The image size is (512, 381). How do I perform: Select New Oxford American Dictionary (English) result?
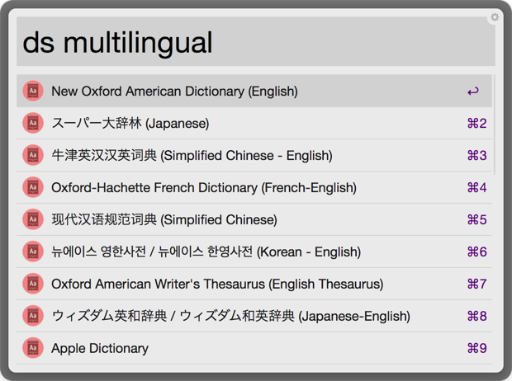click(x=254, y=91)
